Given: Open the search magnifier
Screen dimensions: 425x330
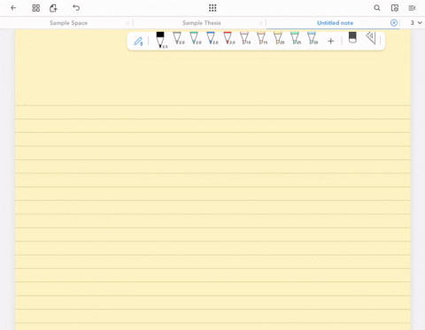Looking at the screenshot, I should coord(377,8).
